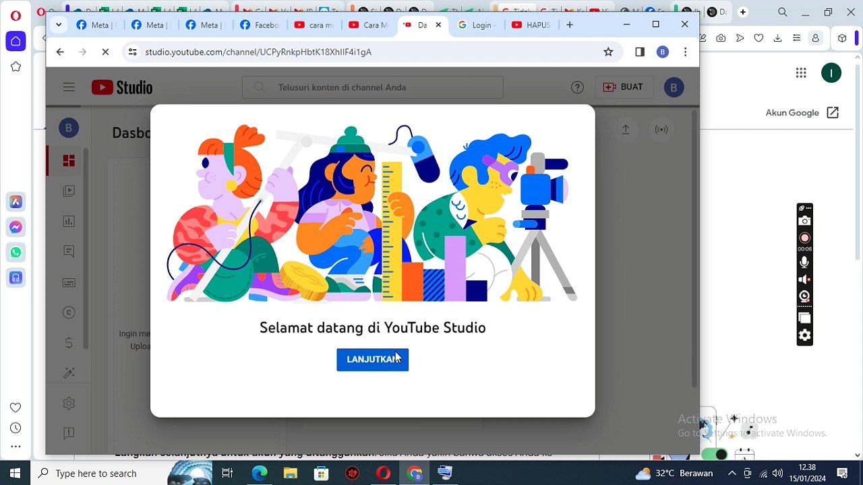Click Opera's tab search magnifier icon
Image resolution: width=863 pixels, height=485 pixels.
pyautogui.click(x=783, y=12)
